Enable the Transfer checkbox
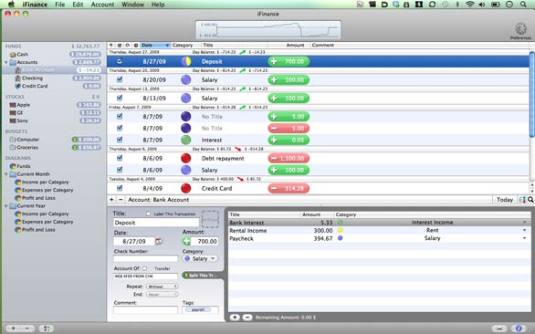The width and height of the screenshot is (535, 334). 144,268
